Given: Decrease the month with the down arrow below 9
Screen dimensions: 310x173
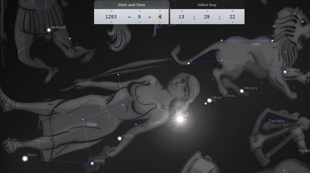Looking at the screenshot, I should (x=140, y=22).
